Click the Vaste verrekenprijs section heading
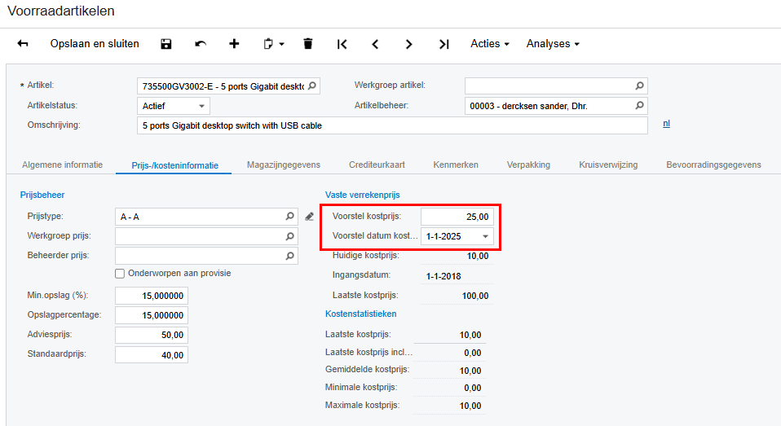 362,195
